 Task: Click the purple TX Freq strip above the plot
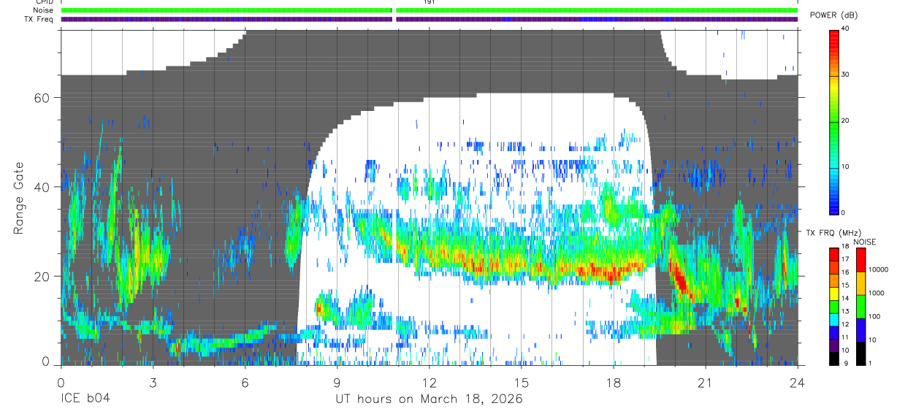coord(430,19)
